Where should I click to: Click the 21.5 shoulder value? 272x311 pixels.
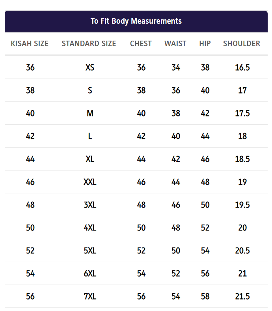pyautogui.click(x=242, y=296)
